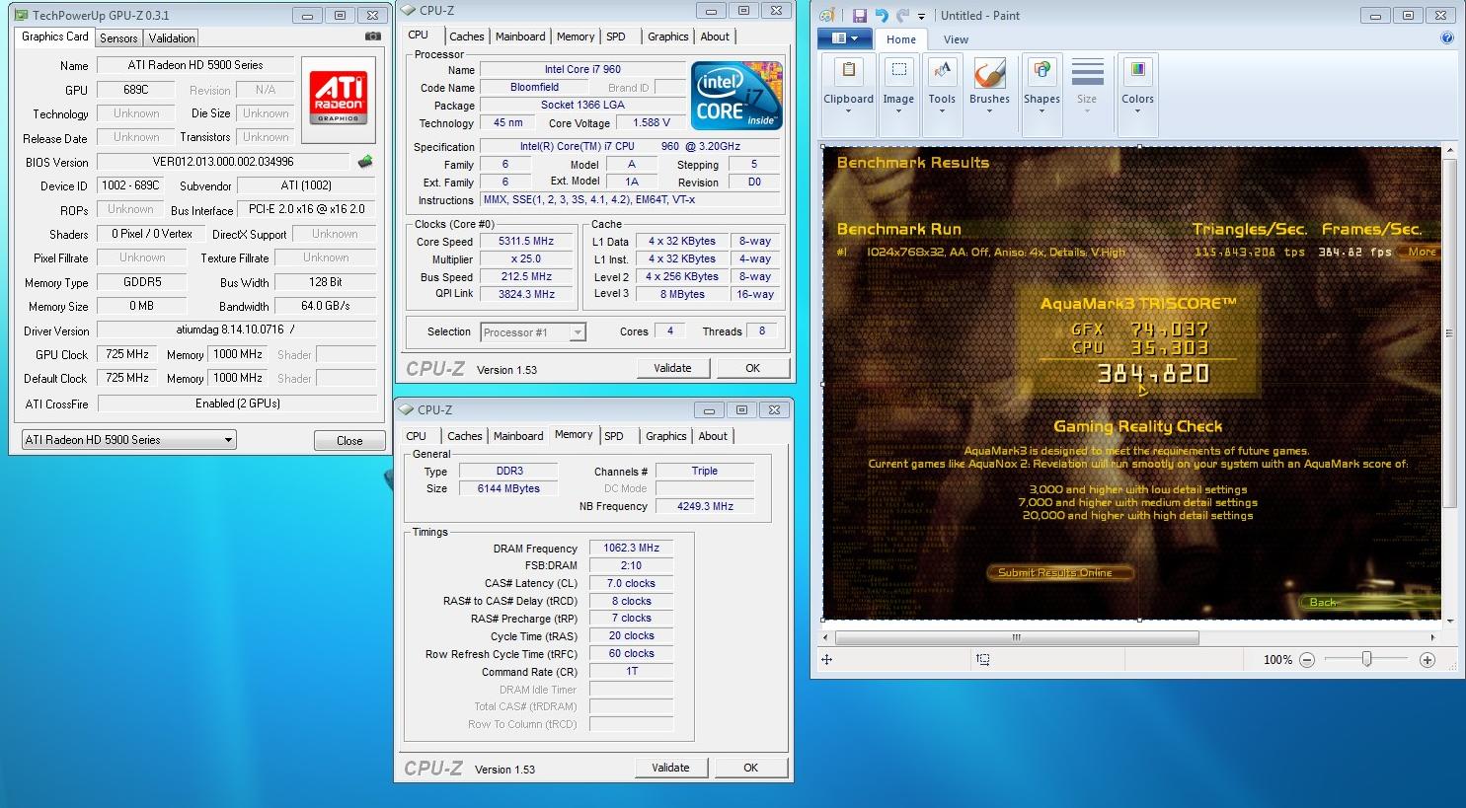Select the Brushes tool in Paint
Viewport: 1466px width, 808px height.
click(989, 75)
